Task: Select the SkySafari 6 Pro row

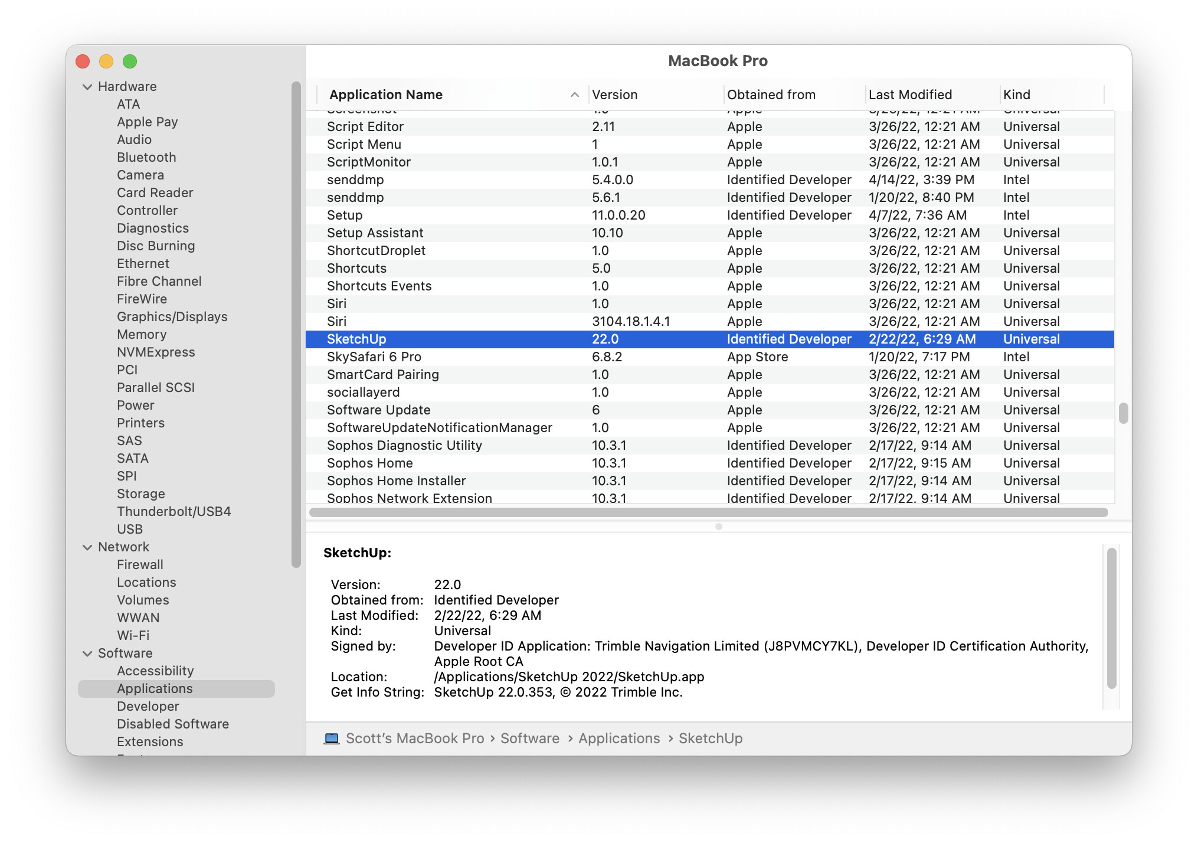Action: pos(710,357)
